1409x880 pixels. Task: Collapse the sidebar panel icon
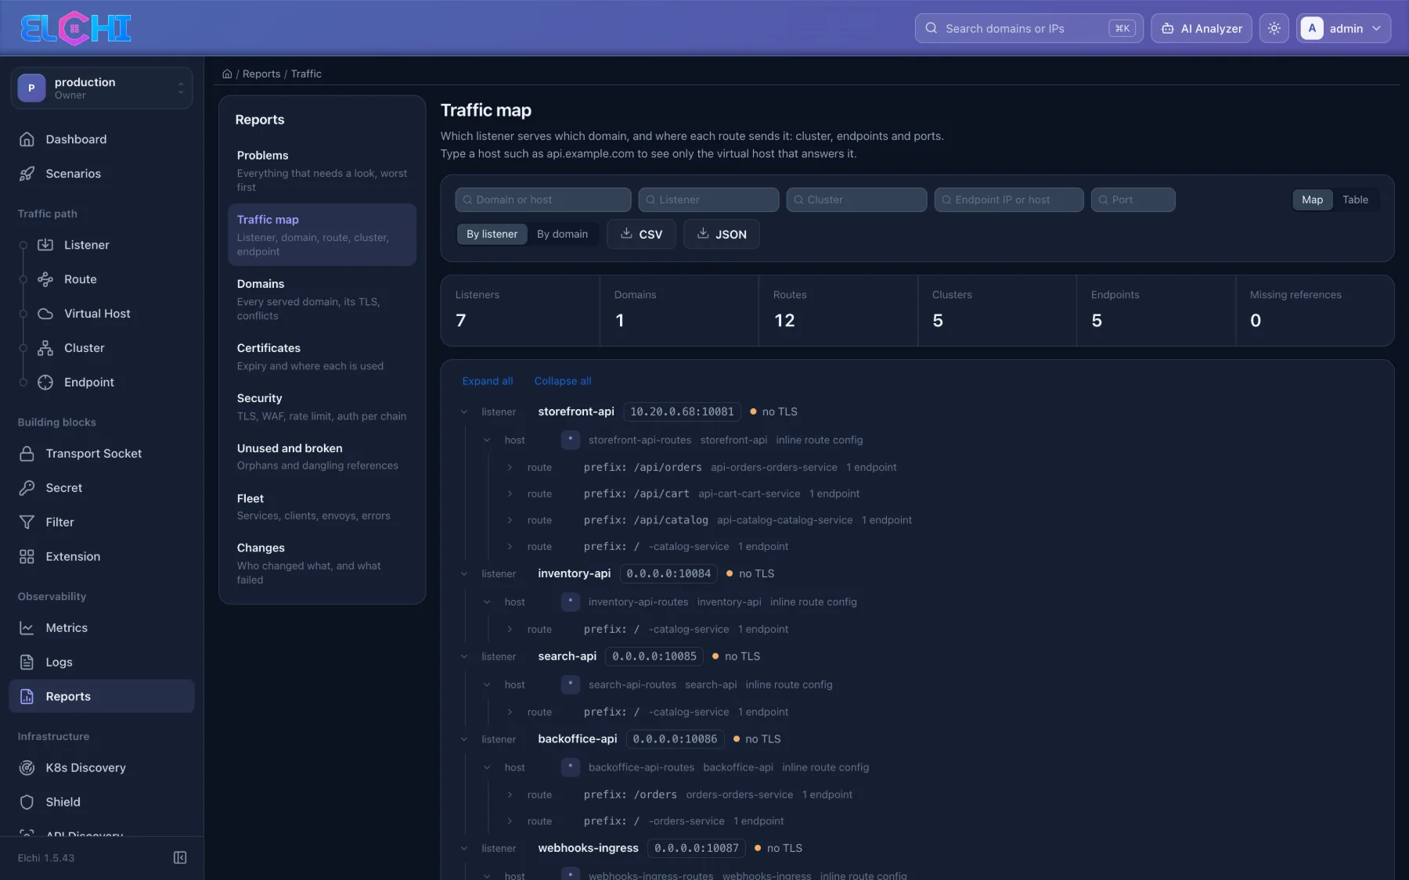[x=180, y=858]
